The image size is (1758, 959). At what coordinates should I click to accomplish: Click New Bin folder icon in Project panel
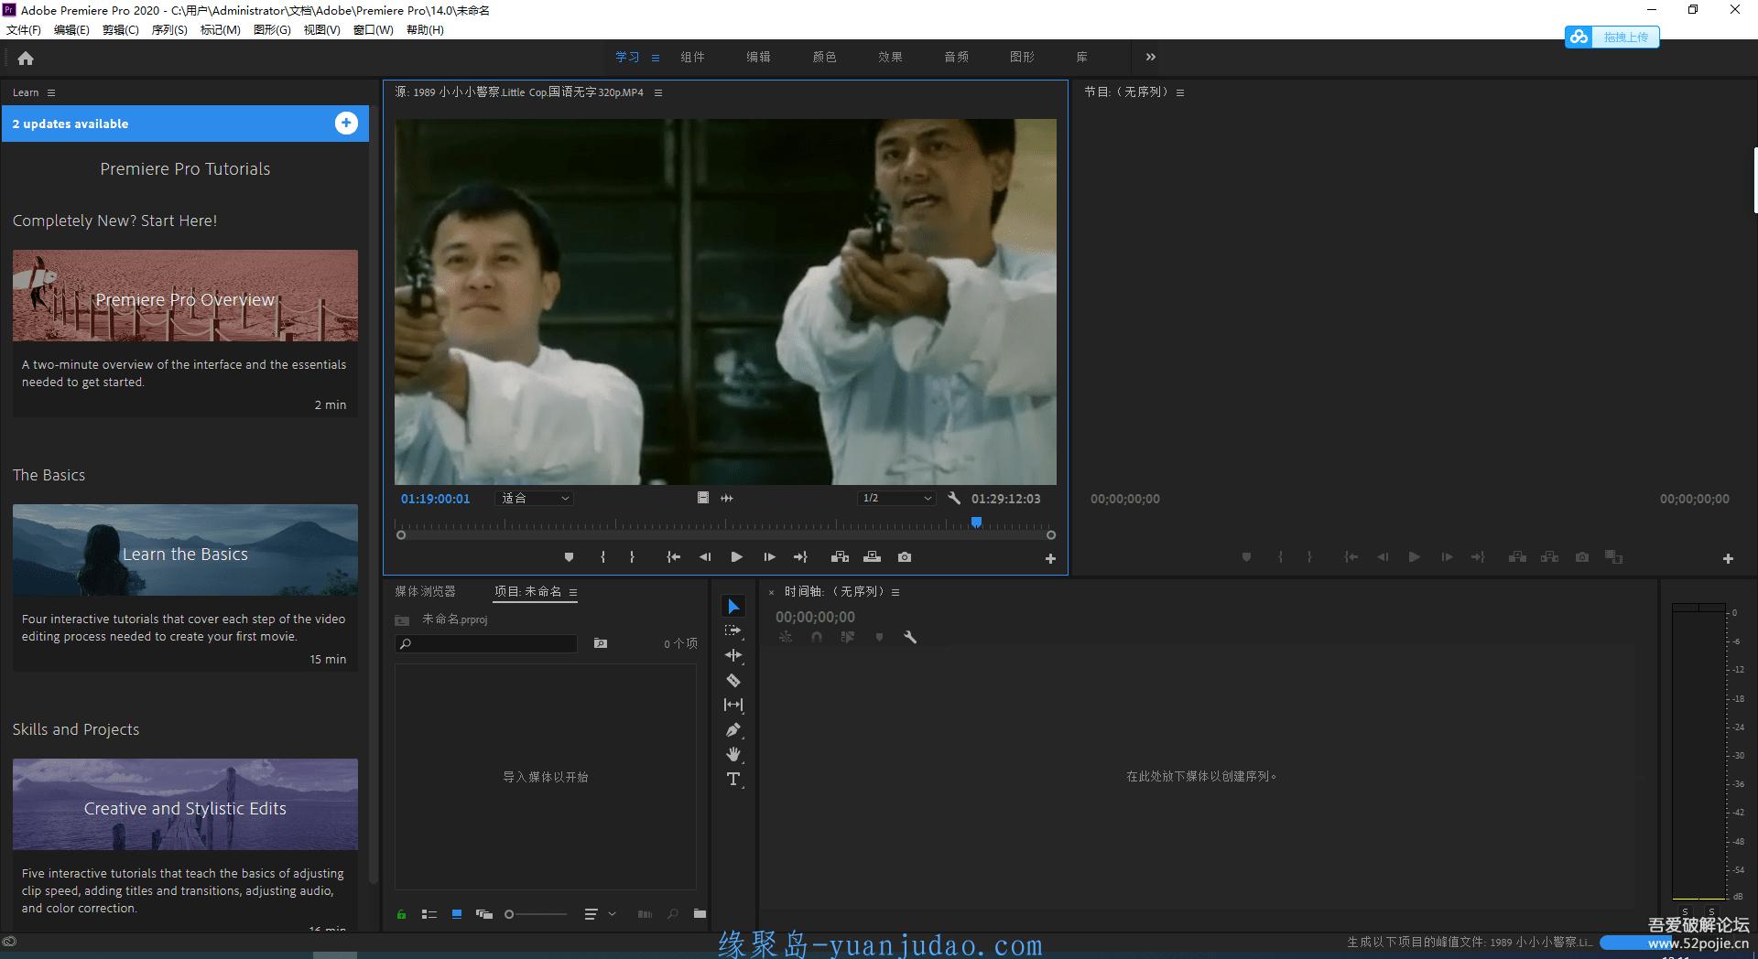(700, 913)
